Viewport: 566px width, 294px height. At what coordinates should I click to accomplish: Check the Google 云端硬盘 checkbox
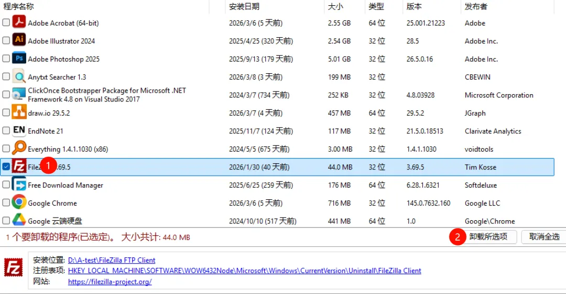(6, 221)
